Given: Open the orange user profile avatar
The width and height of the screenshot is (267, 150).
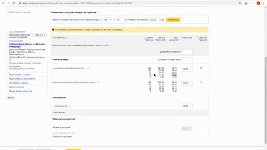Looking at the screenshot, I should pyautogui.click(x=258, y=3).
